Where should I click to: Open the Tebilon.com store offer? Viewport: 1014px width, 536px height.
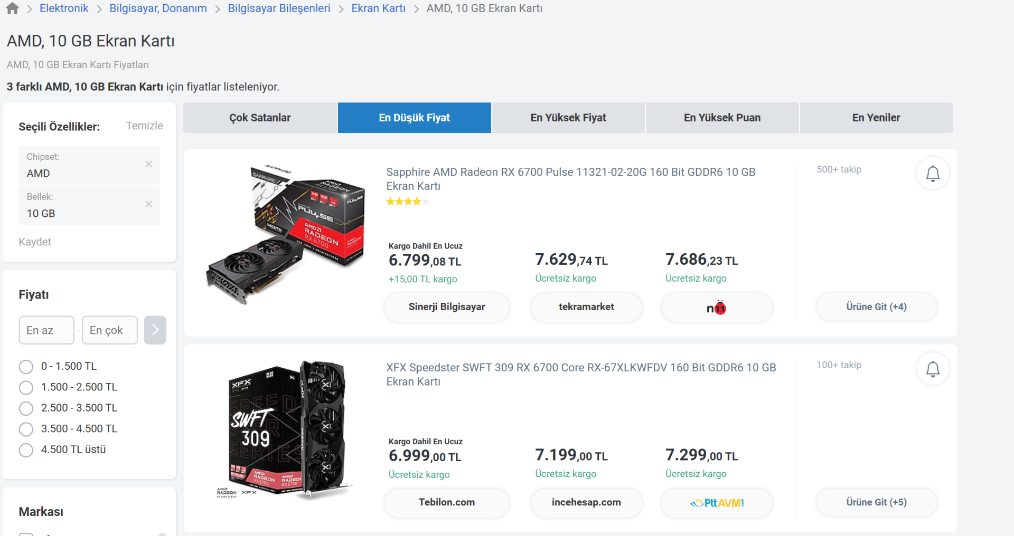(x=447, y=502)
